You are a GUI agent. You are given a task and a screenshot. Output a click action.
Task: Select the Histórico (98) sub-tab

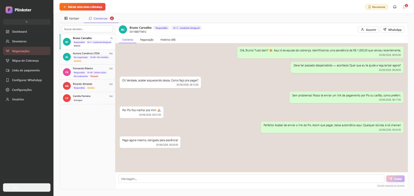(168, 40)
